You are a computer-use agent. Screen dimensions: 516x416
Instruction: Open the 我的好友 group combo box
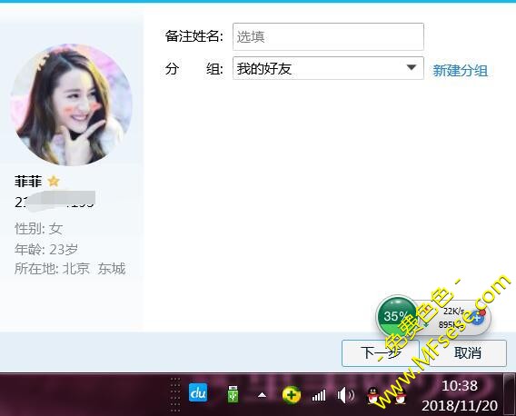pos(328,68)
